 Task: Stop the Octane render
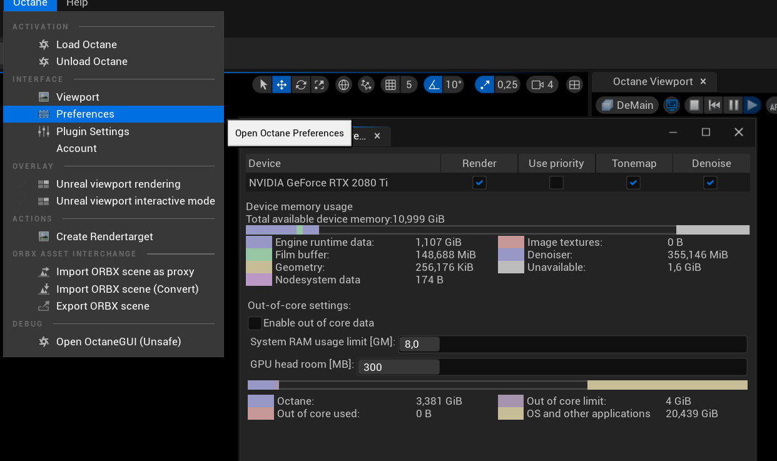click(694, 105)
